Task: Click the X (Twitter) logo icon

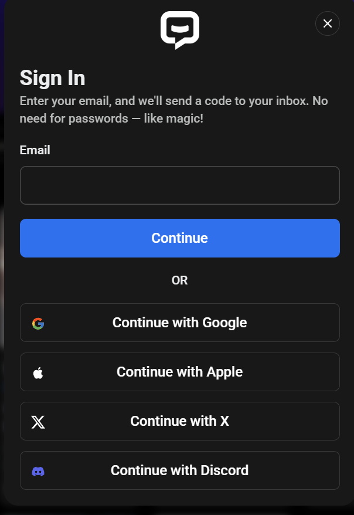Action: 38,422
